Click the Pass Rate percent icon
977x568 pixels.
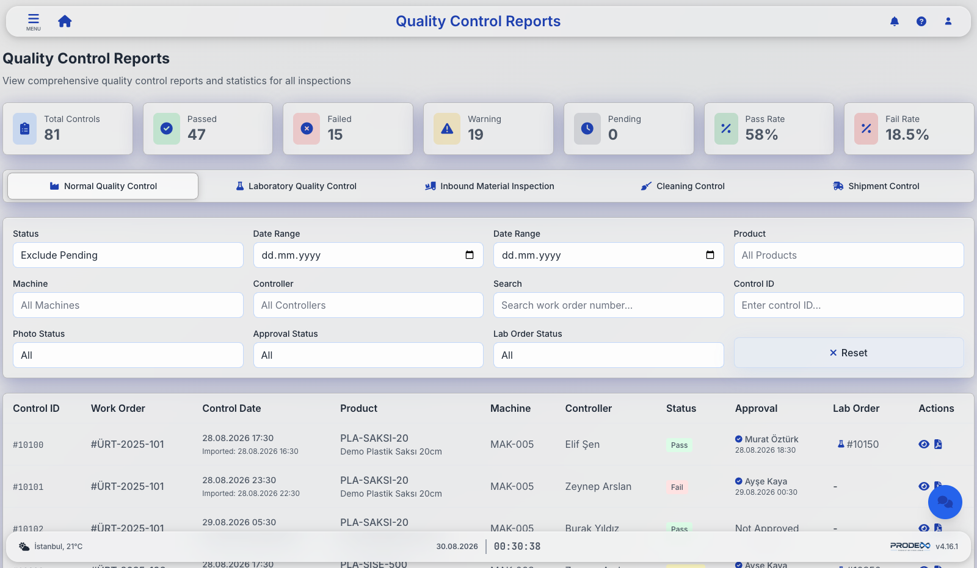(x=726, y=129)
